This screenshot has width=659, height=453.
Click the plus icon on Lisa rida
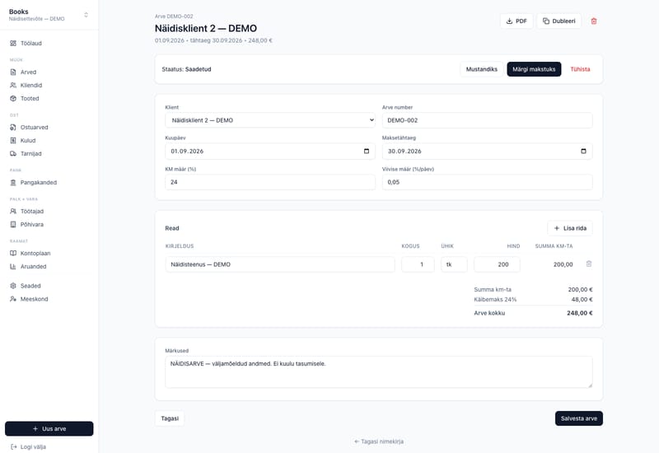(557, 228)
